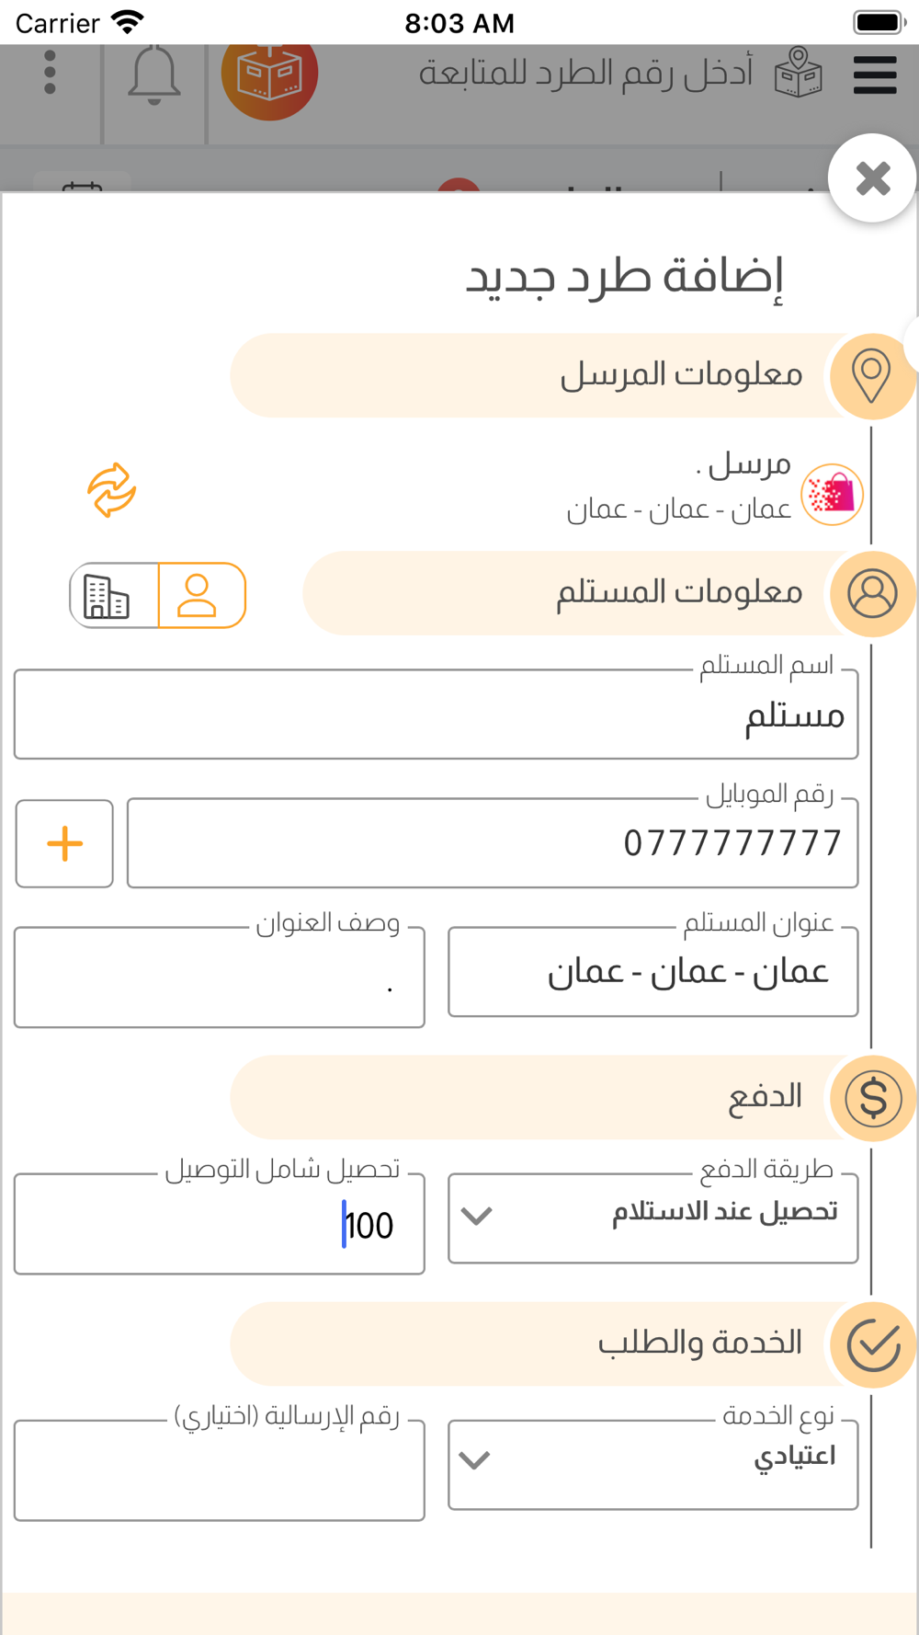
Task: Tap the recipient name field
Action: (x=436, y=715)
